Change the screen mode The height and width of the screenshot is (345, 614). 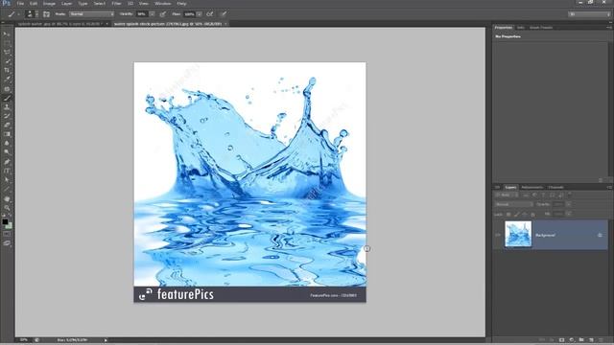click(7, 242)
